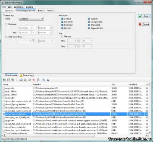Open the Min size unit dropdown
The height and width of the screenshot is (142, 153).
[88, 41]
